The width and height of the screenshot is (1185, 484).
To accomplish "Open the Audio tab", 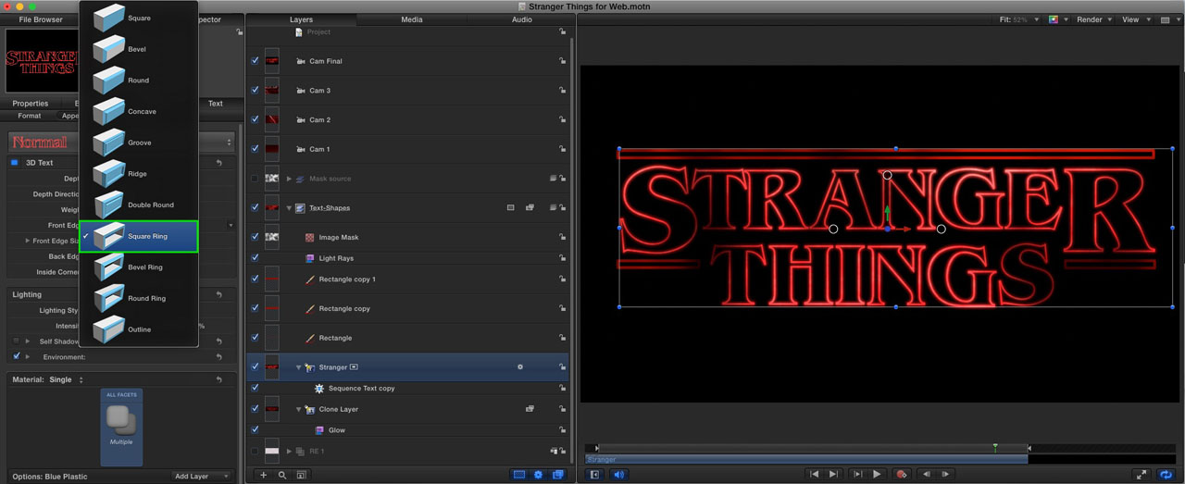I will (522, 19).
